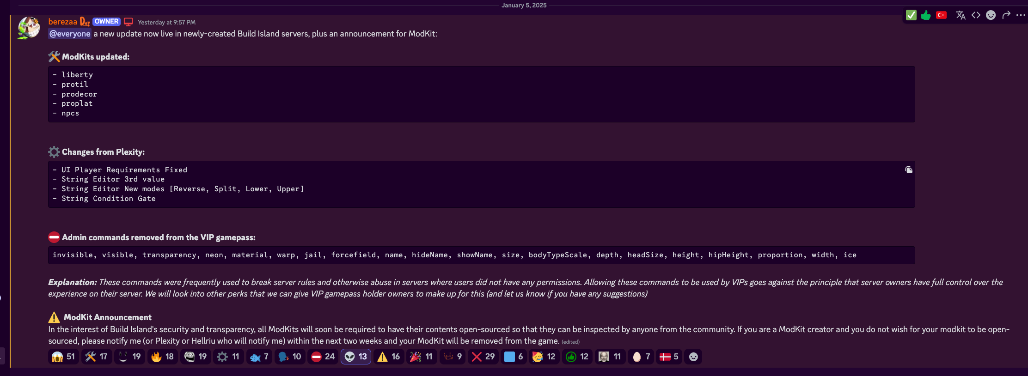The height and width of the screenshot is (376, 1028).
Task: Click the add reaction smiley button
Action: (693, 357)
